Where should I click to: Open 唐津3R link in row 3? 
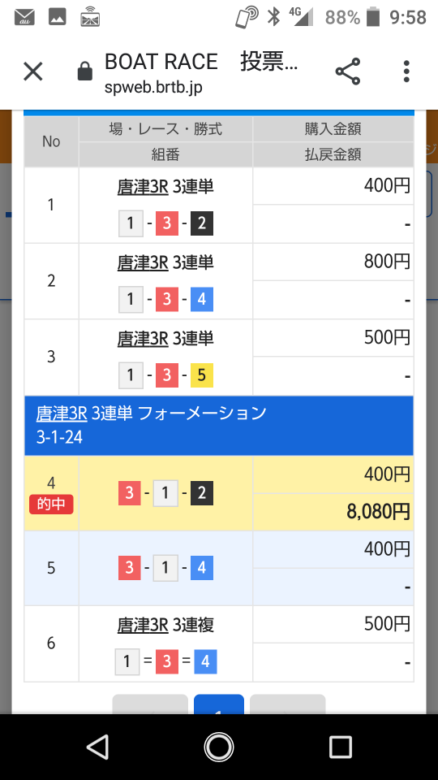tap(143, 339)
